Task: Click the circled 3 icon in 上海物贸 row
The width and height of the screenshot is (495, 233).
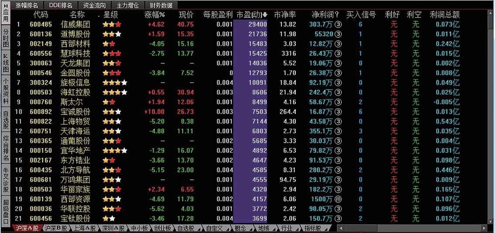Action: [338, 122]
